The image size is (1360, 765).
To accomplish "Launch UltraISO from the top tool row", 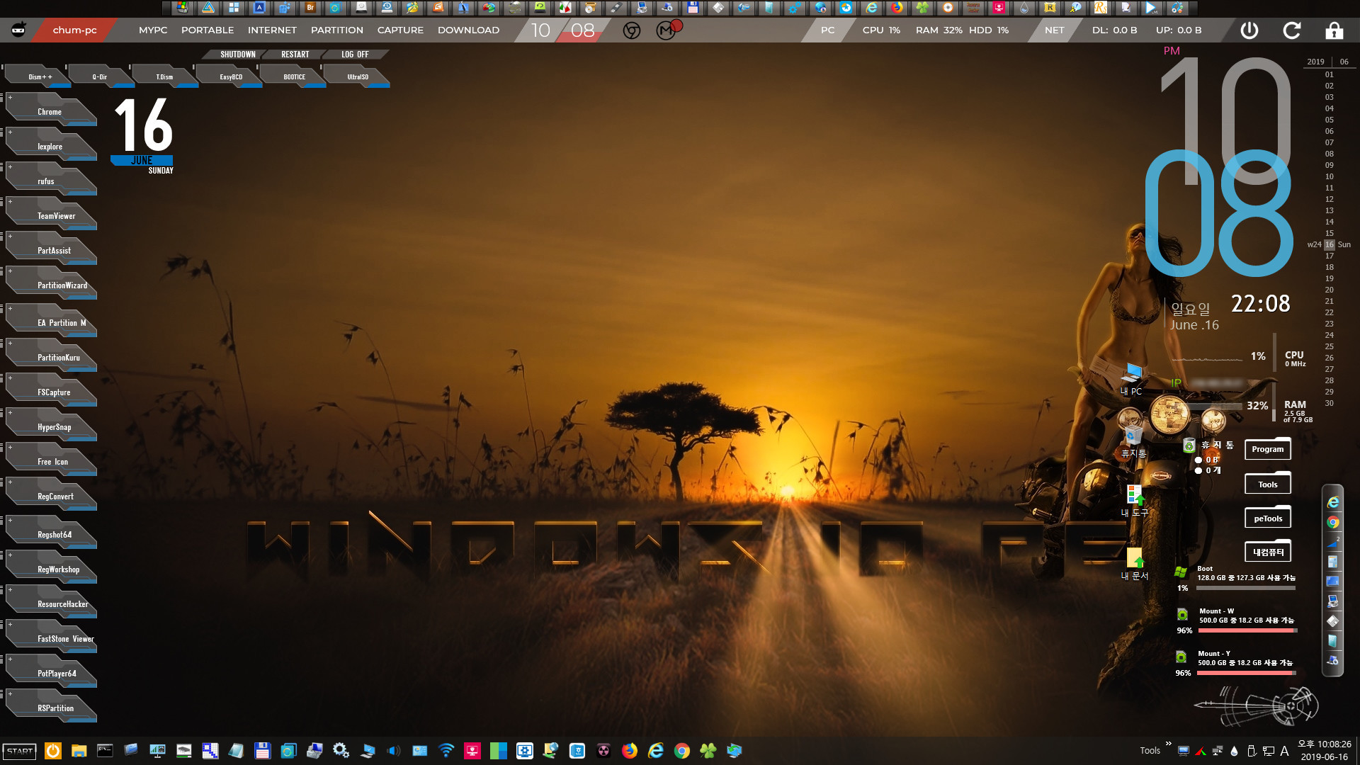I will click(358, 76).
